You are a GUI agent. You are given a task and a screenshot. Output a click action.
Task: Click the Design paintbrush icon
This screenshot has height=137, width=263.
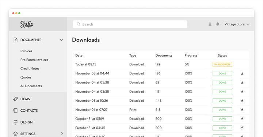15,122
